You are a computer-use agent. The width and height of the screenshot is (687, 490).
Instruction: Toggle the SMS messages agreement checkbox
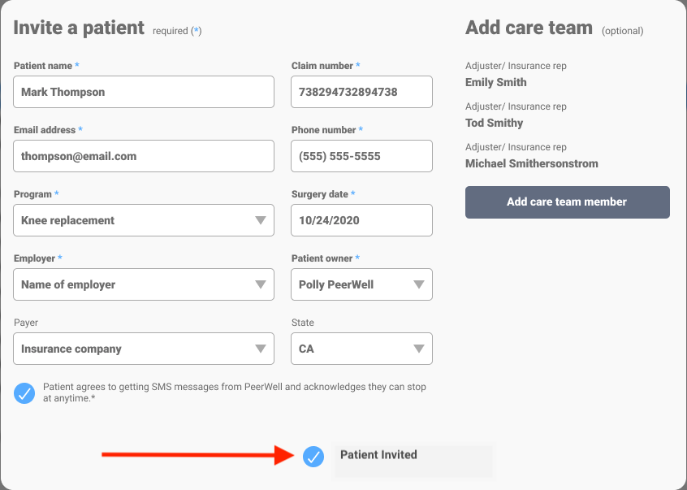(x=24, y=393)
